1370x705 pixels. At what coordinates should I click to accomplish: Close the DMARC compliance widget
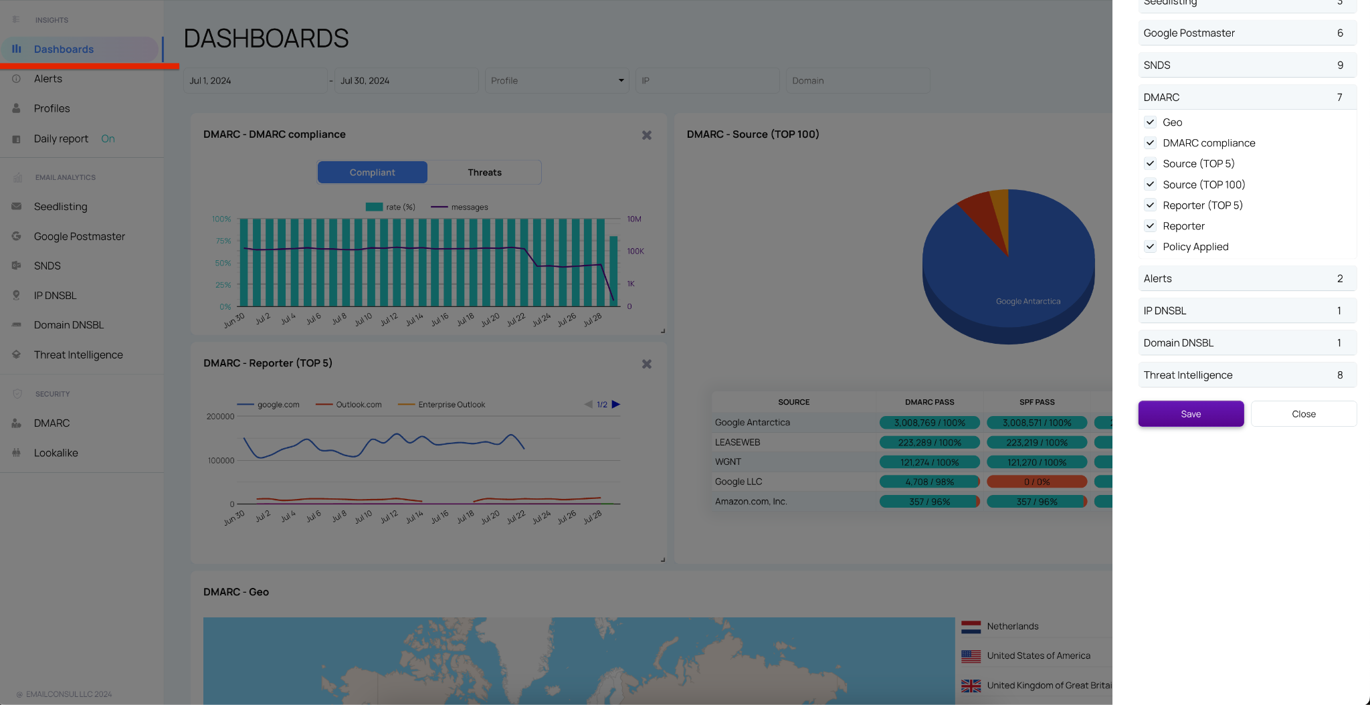click(x=647, y=135)
